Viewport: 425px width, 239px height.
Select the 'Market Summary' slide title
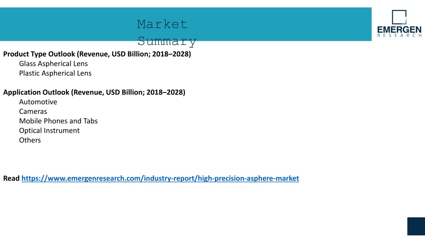[167, 32]
